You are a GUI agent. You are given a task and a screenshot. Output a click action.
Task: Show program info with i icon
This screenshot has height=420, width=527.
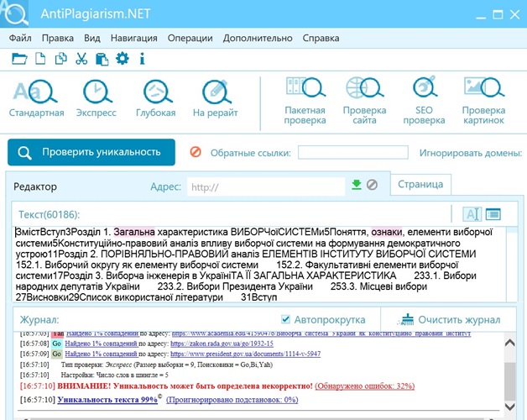pos(142,59)
